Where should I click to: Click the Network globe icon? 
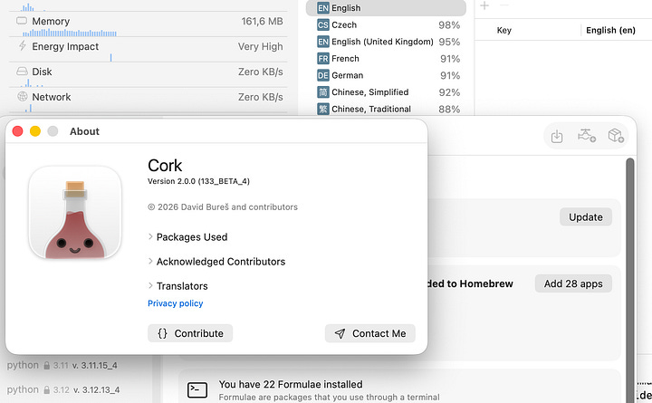[22, 97]
